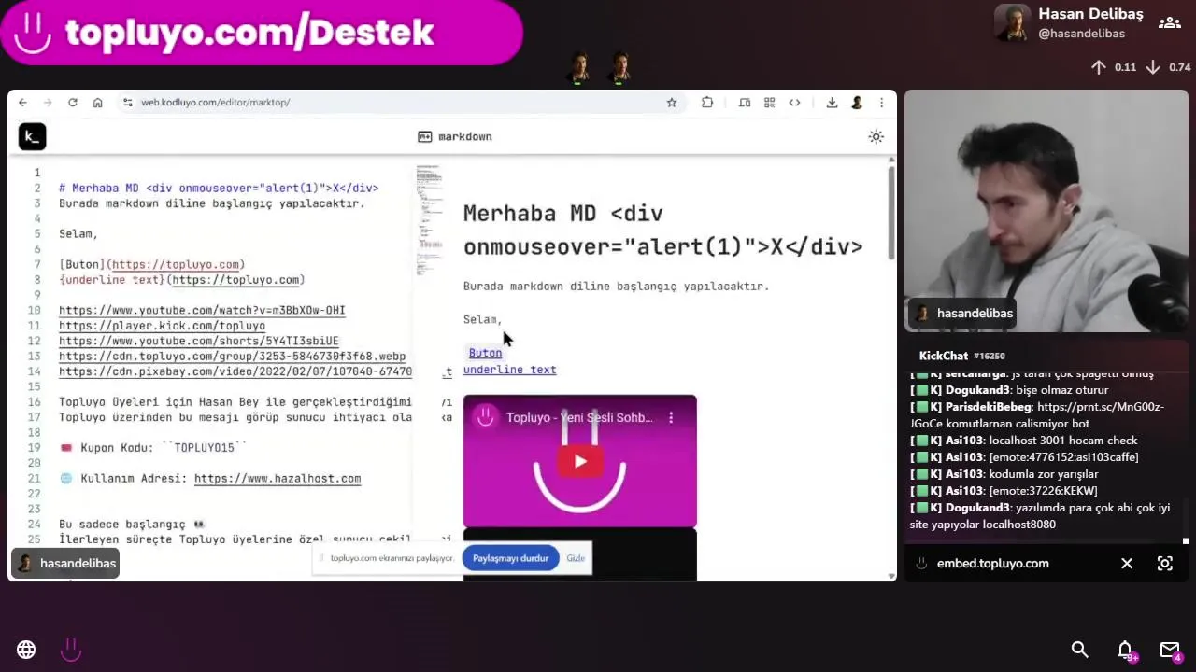Go forward in the shared browser

pyautogui.click(x=48, y=103)
